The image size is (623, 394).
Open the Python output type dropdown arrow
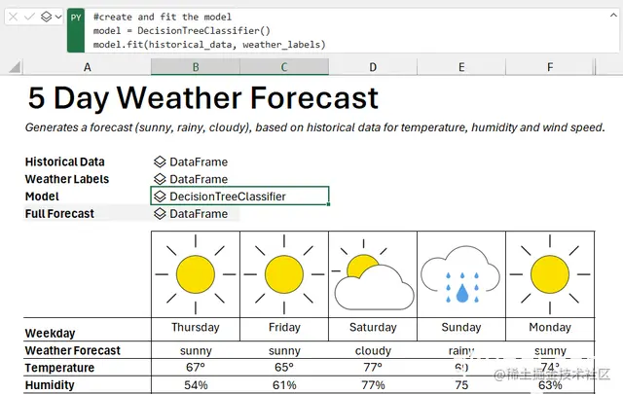coord(58,17)
